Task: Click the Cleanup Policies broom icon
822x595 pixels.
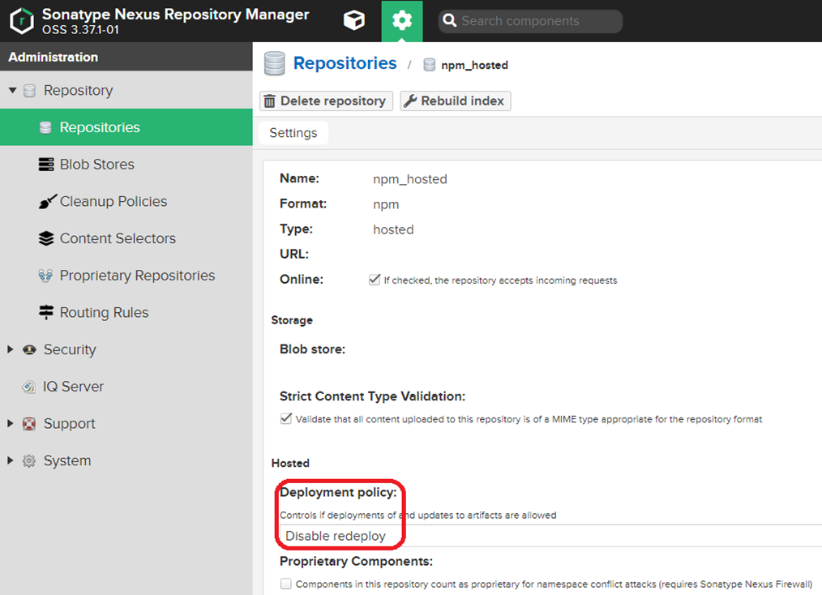Action: coord(47,201)
